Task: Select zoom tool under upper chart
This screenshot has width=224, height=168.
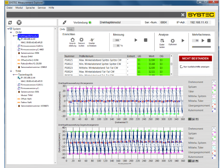Action: click(x=193, y=119)
